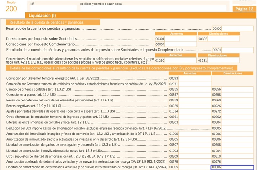Click Disminuciones field 01006 inmovilizado intangible

pyautogui.click(x=237, y=134)
